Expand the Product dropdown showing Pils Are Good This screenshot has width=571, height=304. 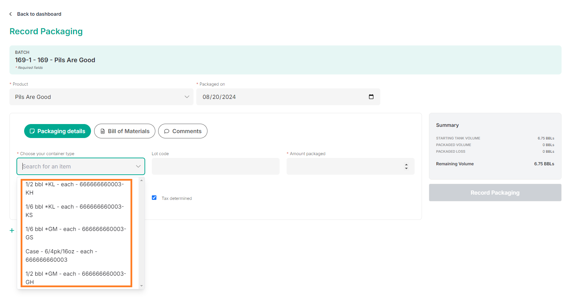[101, 97]
